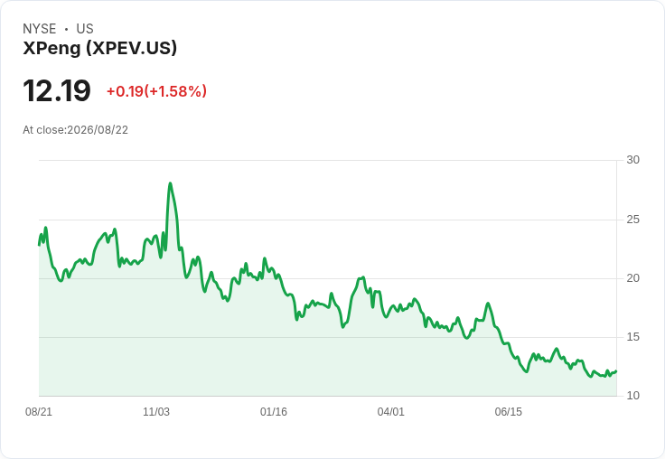Click the XPeng (XPEV.US) stock title
The height and width of the screenshot is (459, 665).
99,48
